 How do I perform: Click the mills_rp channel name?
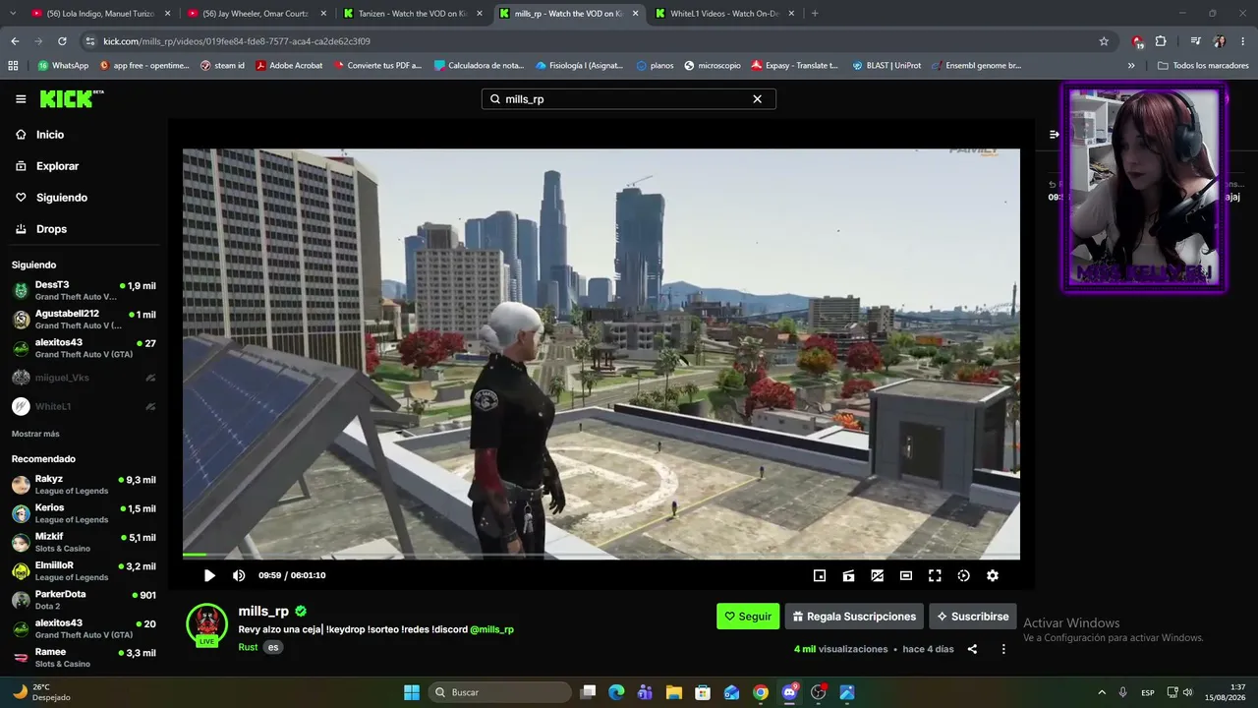(263, 611)
